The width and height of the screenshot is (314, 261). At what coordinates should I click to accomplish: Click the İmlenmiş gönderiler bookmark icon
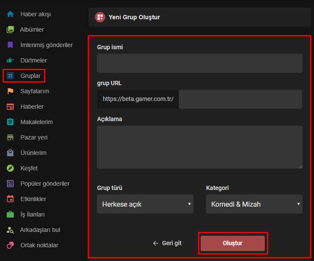[x=10, y=45]
